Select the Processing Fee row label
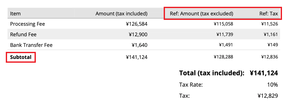The image size is (284, 105). point(27,24)
